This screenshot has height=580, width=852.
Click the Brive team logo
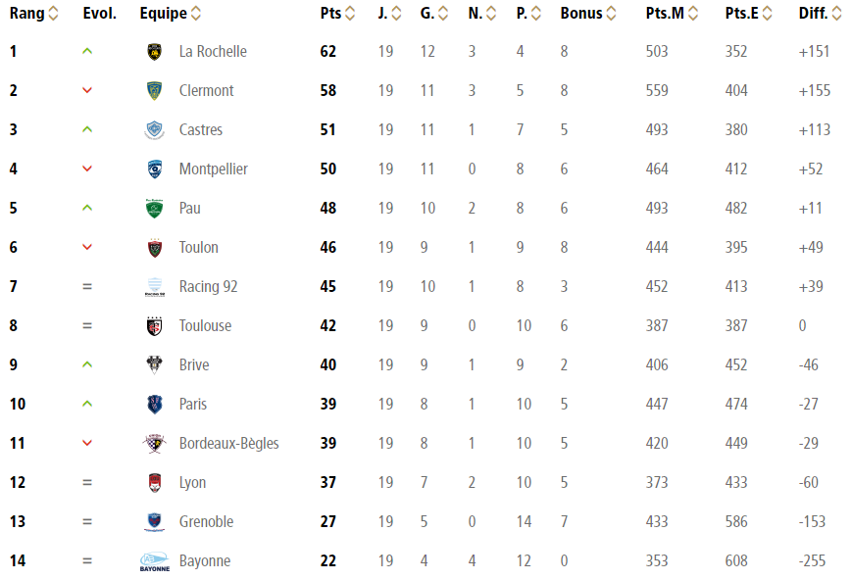click(154, 365)
